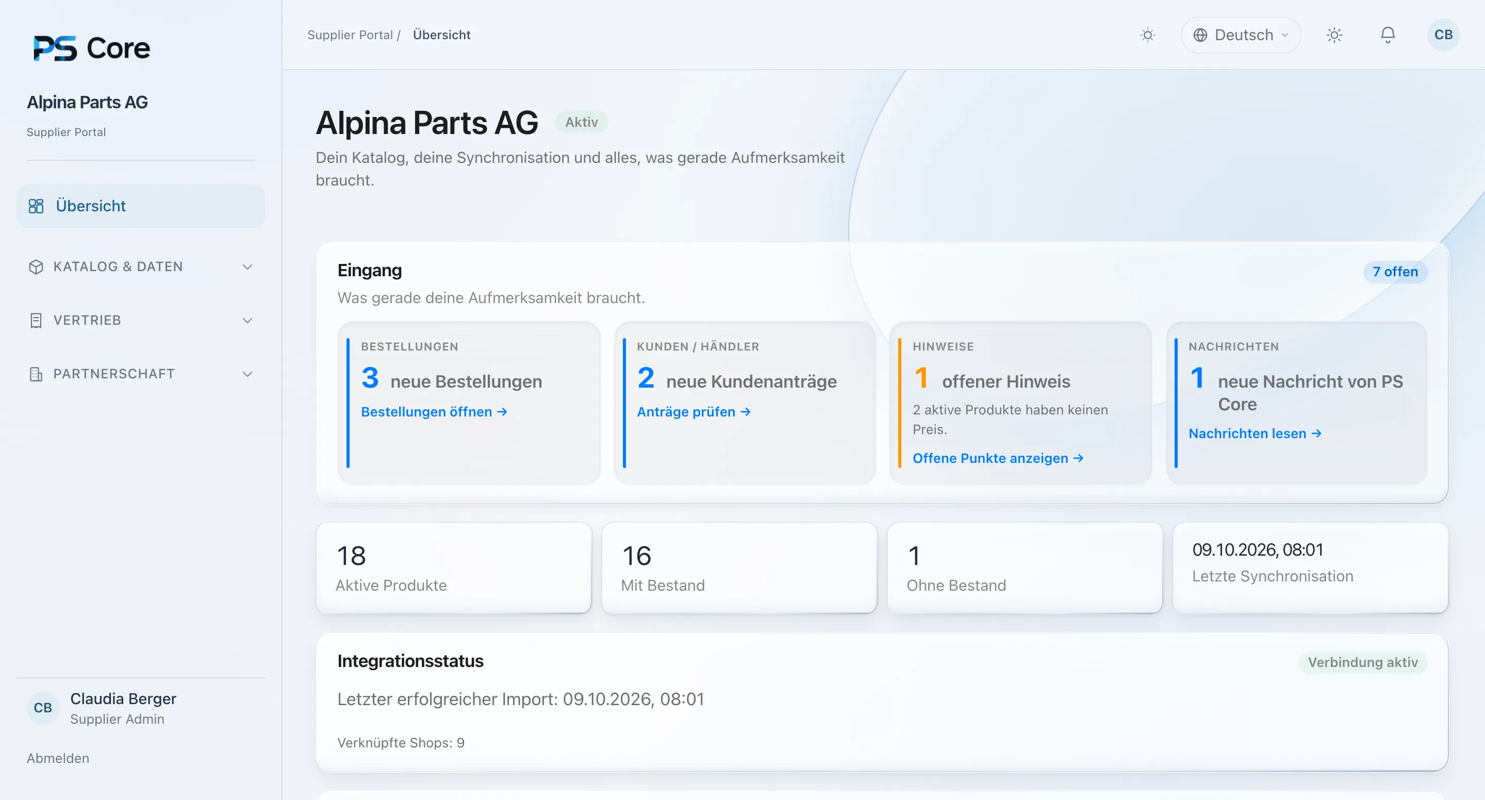Click the 'Integrationsstatus' heading
The width and height of the screenshot is (1485, 800).
[410, 661]
